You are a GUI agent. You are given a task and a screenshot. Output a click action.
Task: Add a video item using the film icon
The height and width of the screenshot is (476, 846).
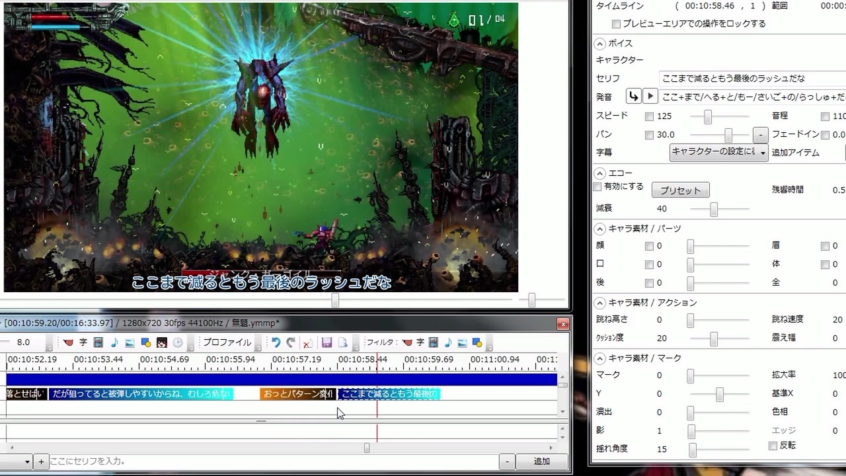pos(98,342)
